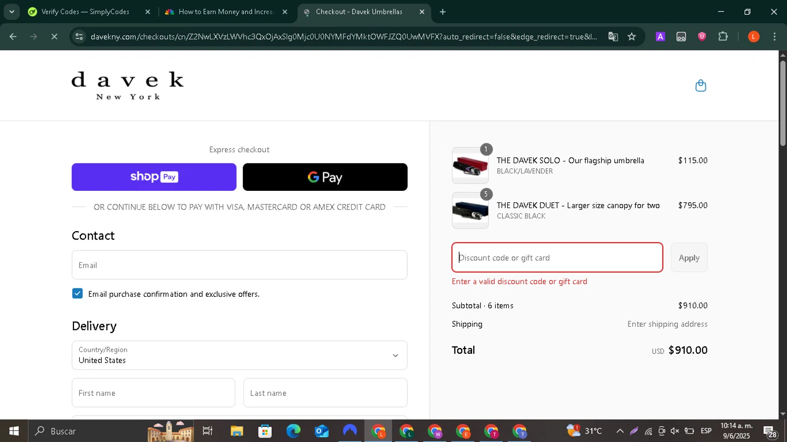The image size is (787, 442).
Task: Open the Windows Start menu
Action: click(x=14, y=431)
